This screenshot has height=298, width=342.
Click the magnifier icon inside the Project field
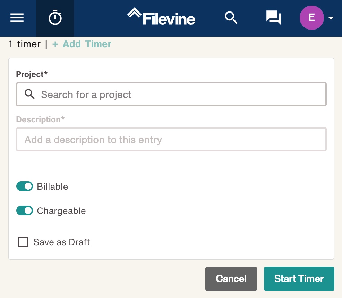[x=30, y=94]
